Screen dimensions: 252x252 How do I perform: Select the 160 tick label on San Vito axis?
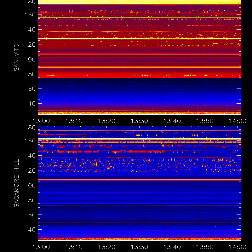30,15
